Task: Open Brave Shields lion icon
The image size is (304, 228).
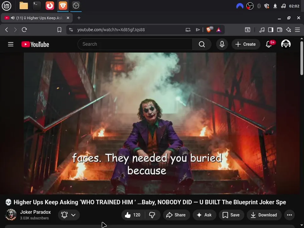Action: (209, 29)
